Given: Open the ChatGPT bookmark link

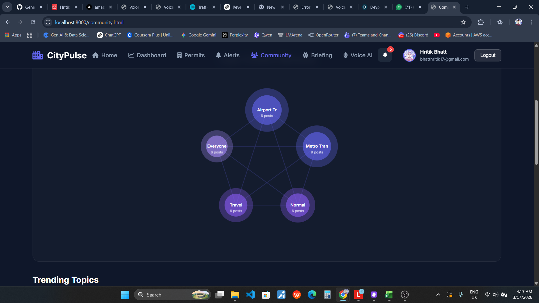Looking at the screenshot, I should click(109, 35).
